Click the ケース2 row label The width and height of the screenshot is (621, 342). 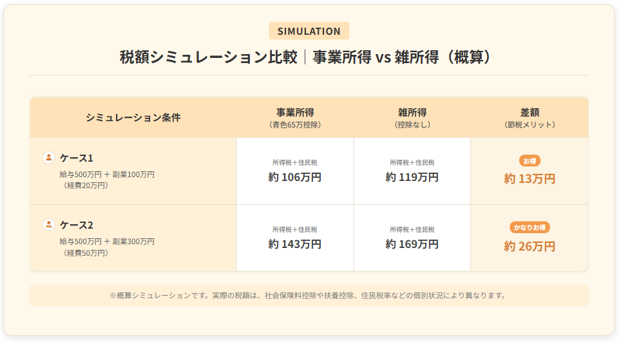click(77, 225)
